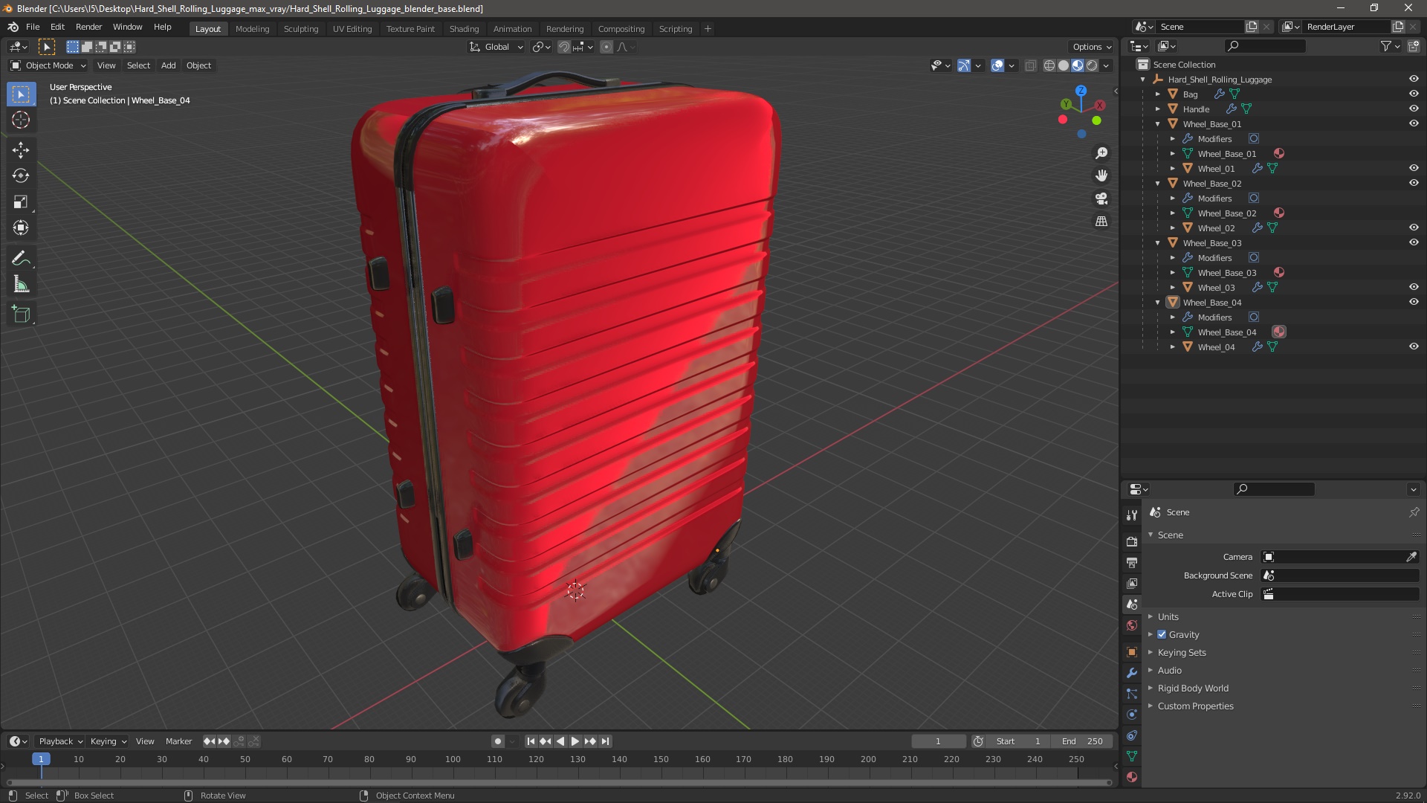Toggle camera view in viewport
Image resolution: width=1427 pixels, height=803 pixels.
(1101, 199)
